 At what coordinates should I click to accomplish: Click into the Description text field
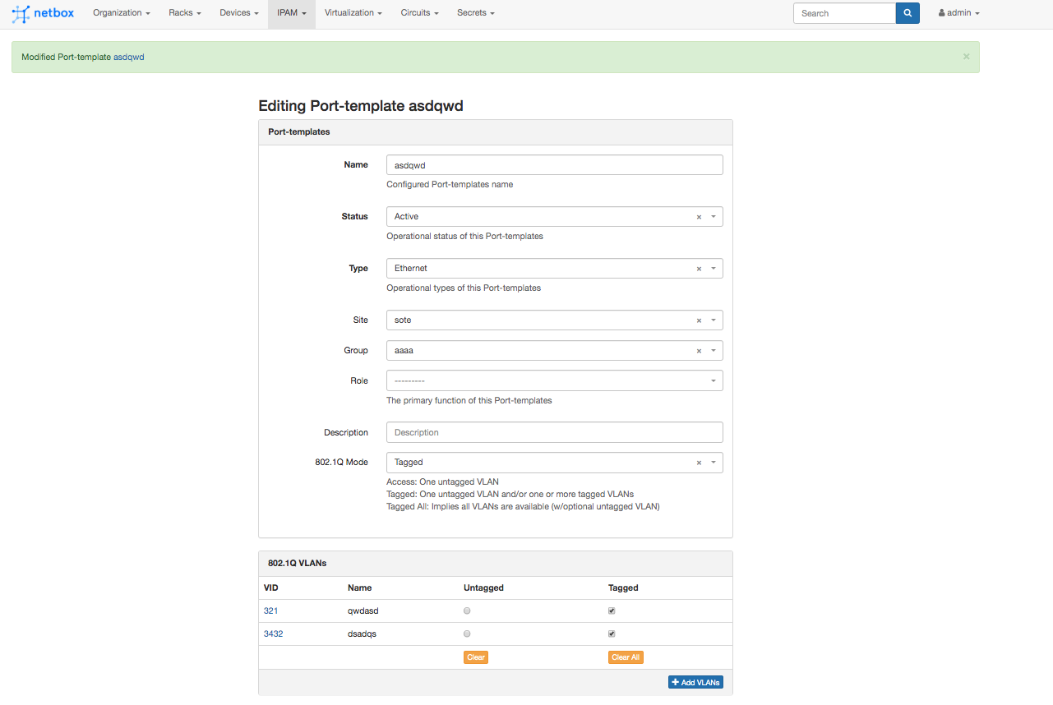click(554, 432)
